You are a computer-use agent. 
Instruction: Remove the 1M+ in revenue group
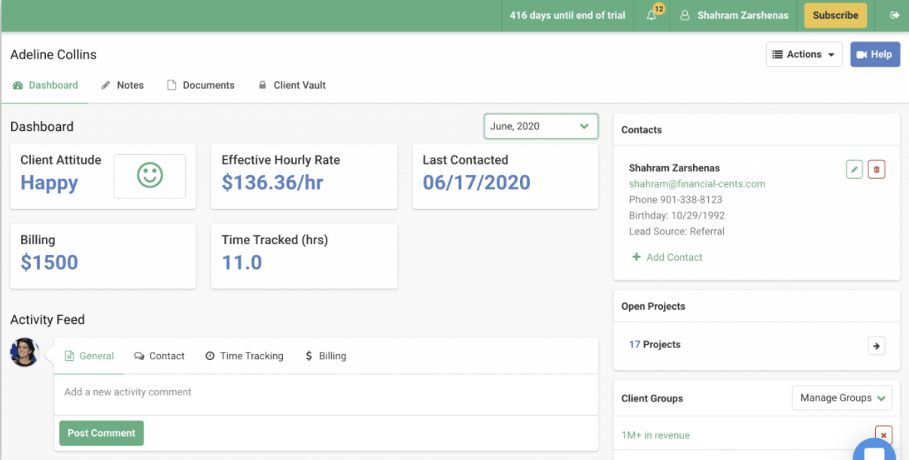[x=883, y=434]
